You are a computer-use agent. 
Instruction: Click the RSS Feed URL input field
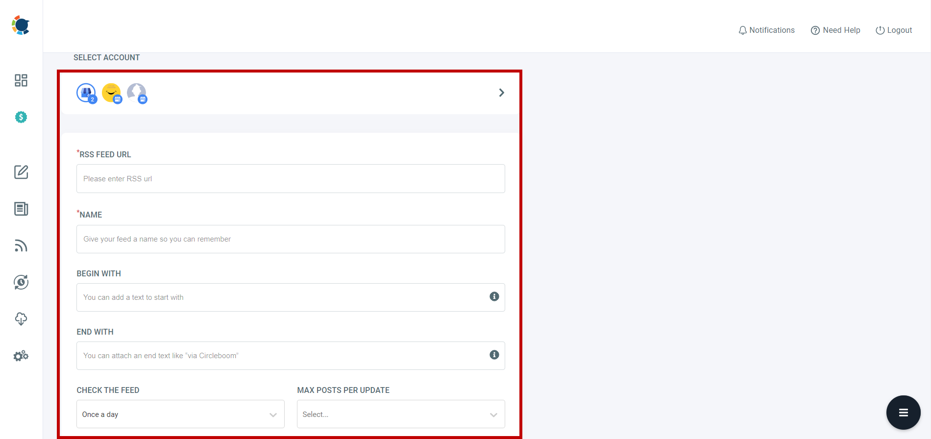coord(291,179)
